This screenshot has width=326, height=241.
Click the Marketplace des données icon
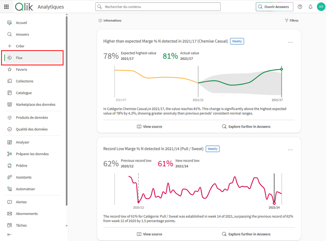click(9, 104)
